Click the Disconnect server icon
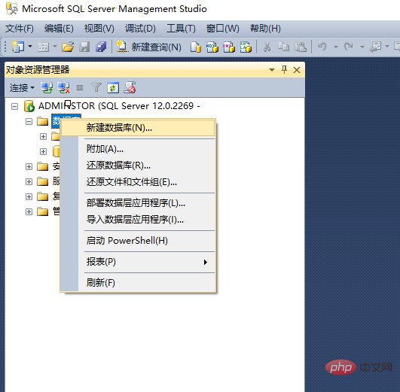 (63, 88)
